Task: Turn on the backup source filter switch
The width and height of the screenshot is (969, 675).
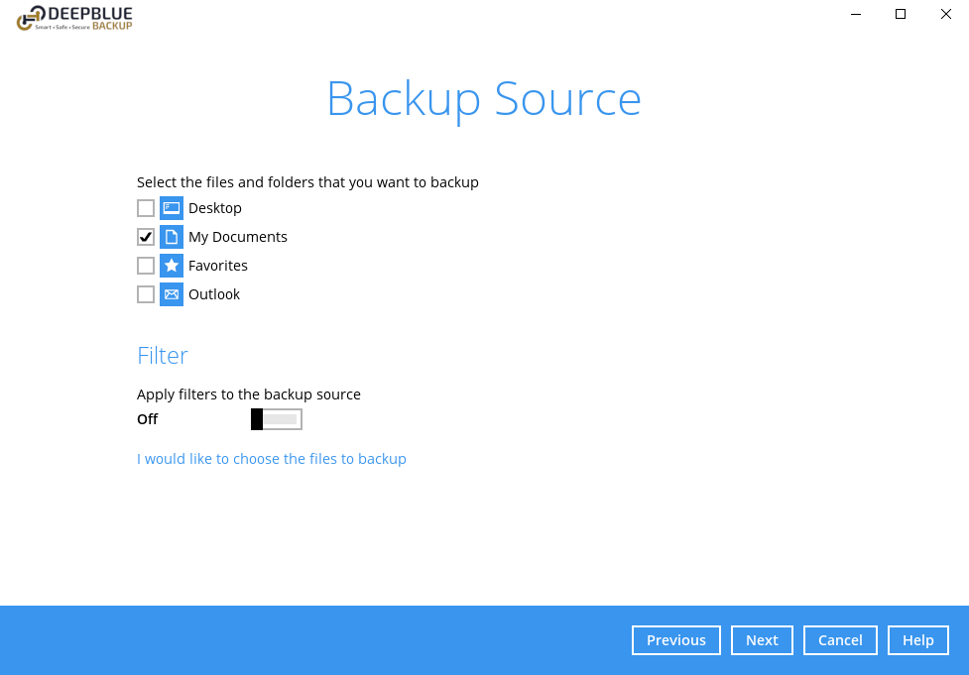Action: click(276, 419)
